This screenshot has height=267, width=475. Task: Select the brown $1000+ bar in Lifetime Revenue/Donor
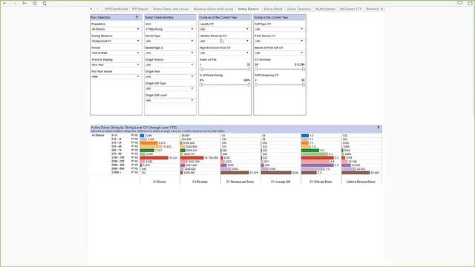coord(356,173)
